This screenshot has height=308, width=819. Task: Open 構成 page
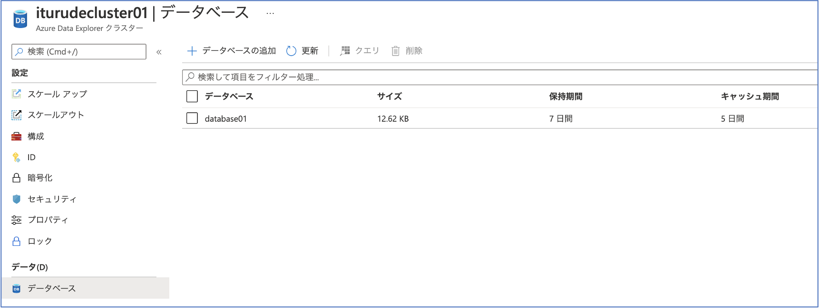[x=36, y=136]
